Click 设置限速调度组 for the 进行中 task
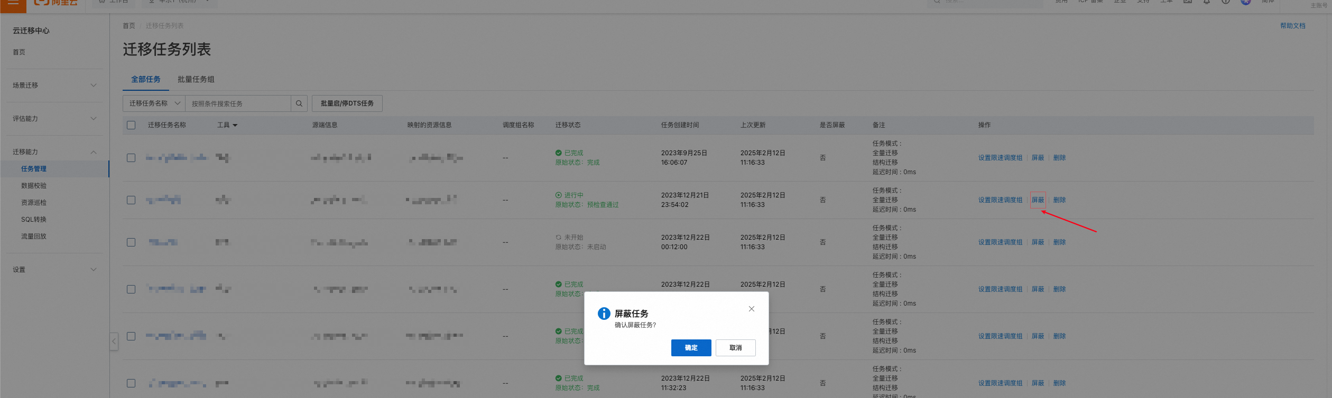The image size is (1332, 398). click(1000, 200)
